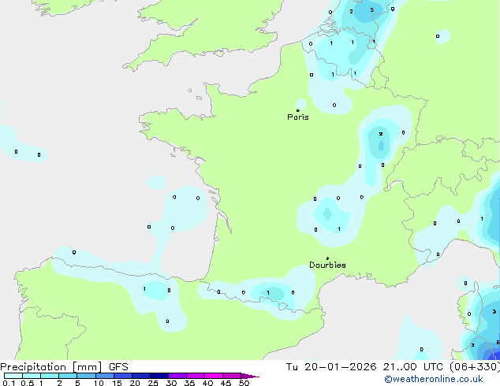
Task: Select the 35–40 mm legend color swatch
Action: 196,376
